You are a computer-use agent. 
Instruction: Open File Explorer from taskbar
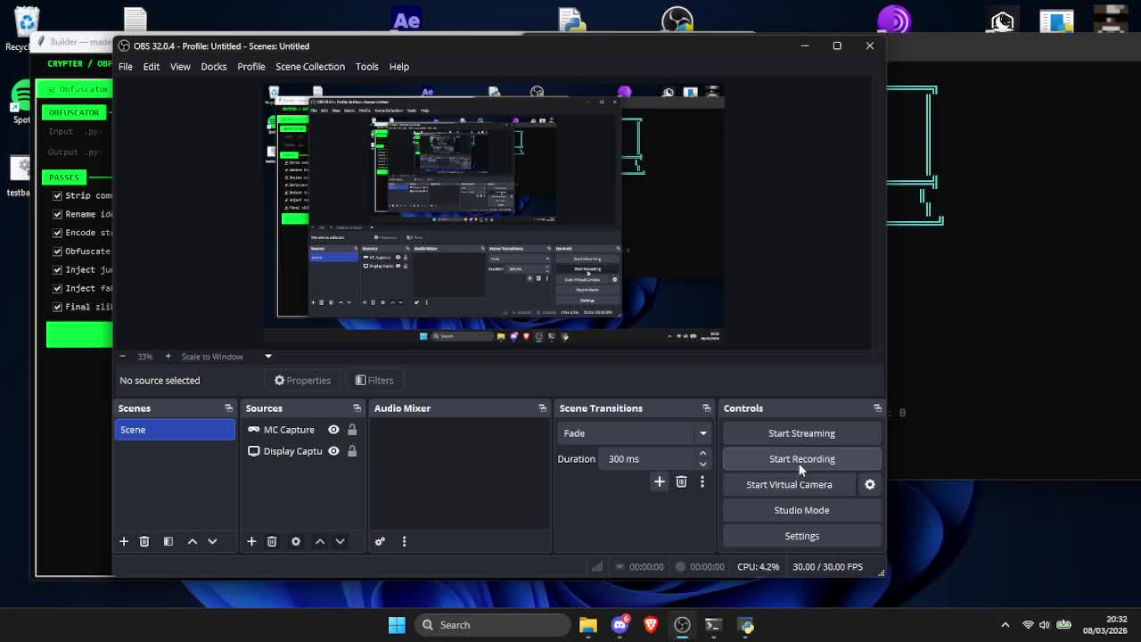pyautogui.click(x=587, y=625)
